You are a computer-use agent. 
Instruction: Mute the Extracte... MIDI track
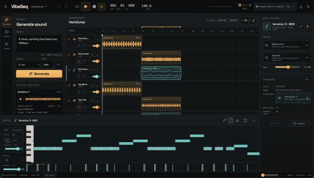tap(79, 77)
